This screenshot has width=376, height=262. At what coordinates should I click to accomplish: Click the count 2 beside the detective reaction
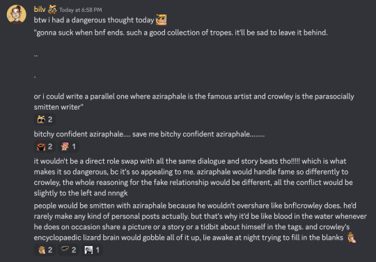[x=50, y=250]
